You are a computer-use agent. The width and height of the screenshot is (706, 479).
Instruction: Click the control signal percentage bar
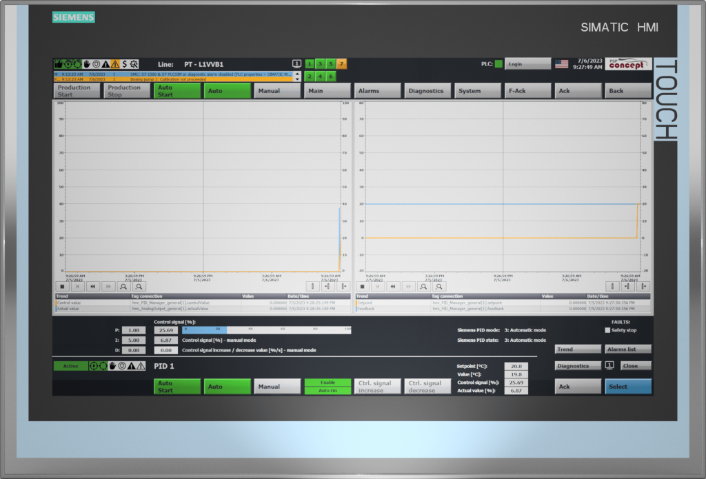(267, 330)
